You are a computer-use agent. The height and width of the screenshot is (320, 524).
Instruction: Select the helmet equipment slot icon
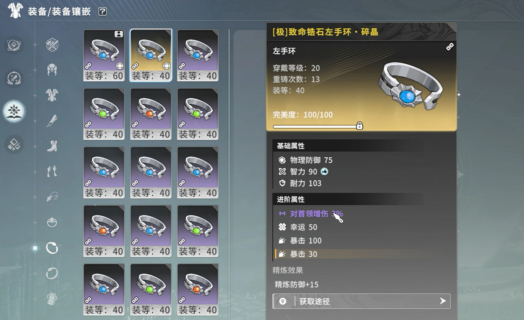point(52,70)
